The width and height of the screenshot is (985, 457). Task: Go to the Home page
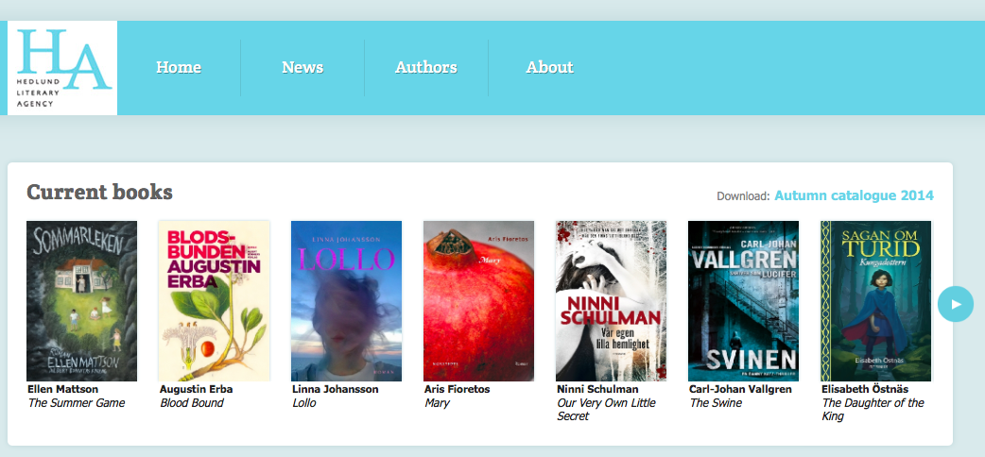tap(179, 67)
